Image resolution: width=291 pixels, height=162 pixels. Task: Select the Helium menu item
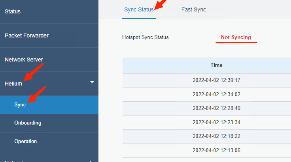[x=49, y=84]
